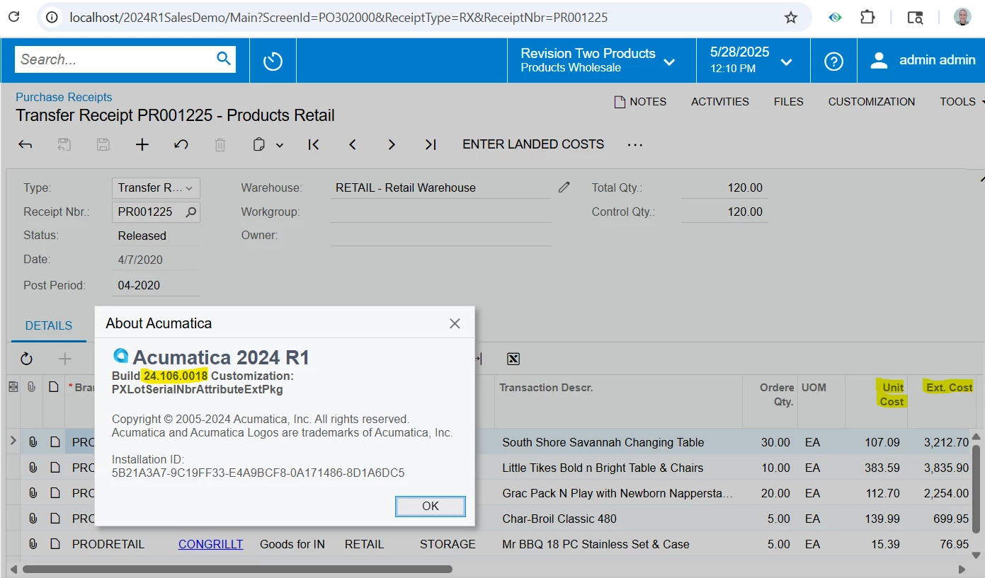The height and width of the screenshot is (578, 985).
Task: Click the Purchase Receipts breadcrumb link
Action: point(64,97)
